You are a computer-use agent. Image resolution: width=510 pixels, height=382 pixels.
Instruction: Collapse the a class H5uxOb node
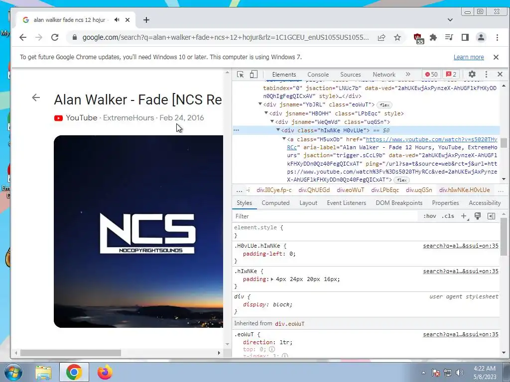click(284, 139)
